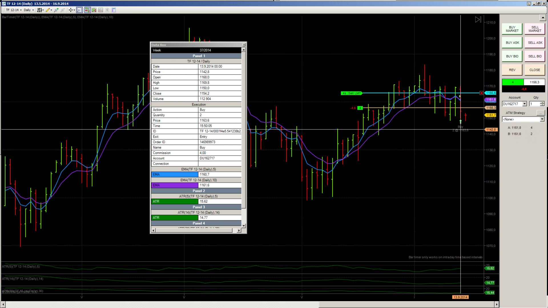Click the Properties icon in toolbar

pyautogui.click(x=114, y=10)
